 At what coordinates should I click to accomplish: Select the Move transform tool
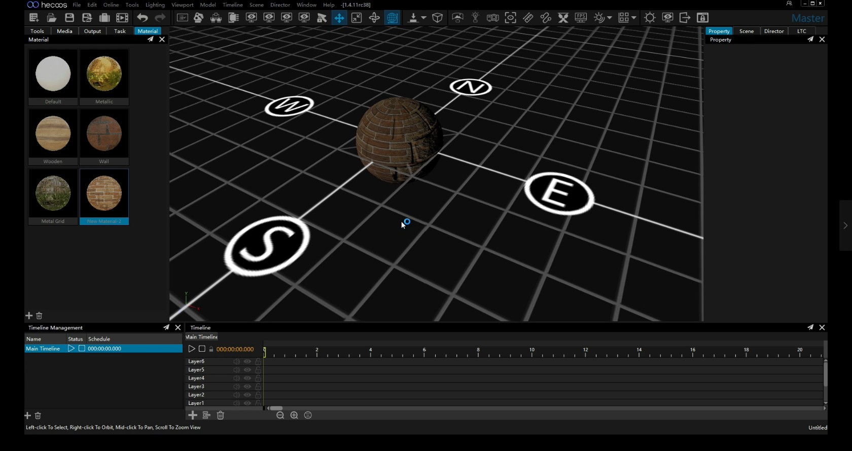point(339,18)
